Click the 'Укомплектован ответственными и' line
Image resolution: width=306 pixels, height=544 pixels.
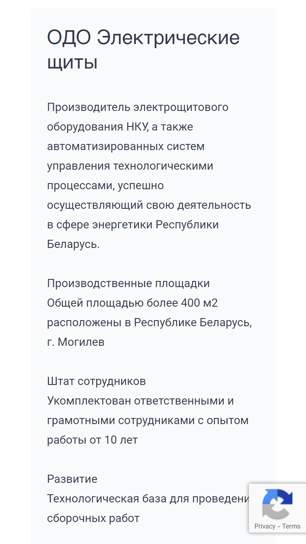pyautogui.click(x=140, y=401)
